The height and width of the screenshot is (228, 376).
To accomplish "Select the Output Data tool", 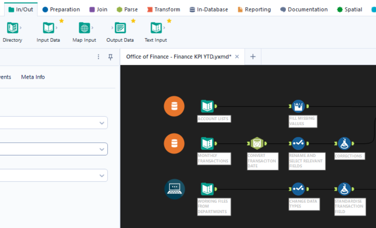I will click(120, 28).
